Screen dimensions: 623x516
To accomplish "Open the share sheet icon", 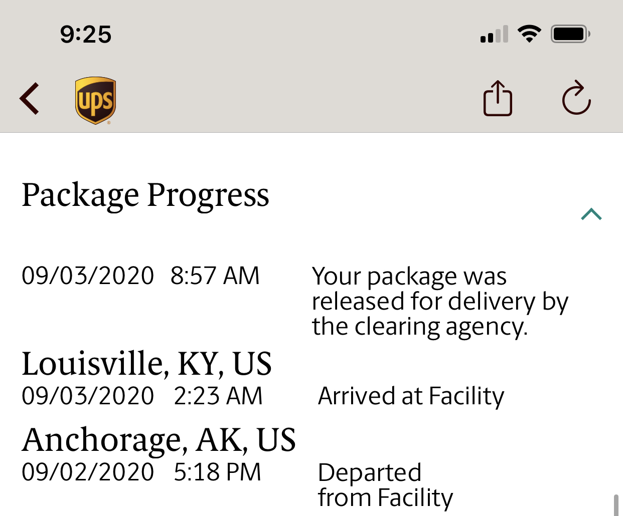I will pyautogui.click(x=498, y=99).
